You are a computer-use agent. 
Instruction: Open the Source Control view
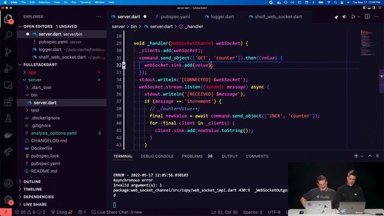[8, 52]
